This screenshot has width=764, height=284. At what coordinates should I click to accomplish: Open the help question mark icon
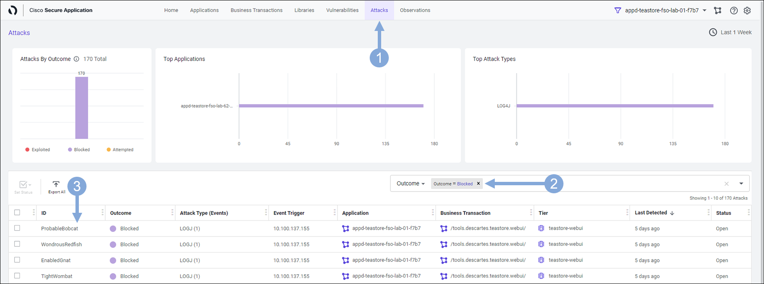[x=733, y=11]
